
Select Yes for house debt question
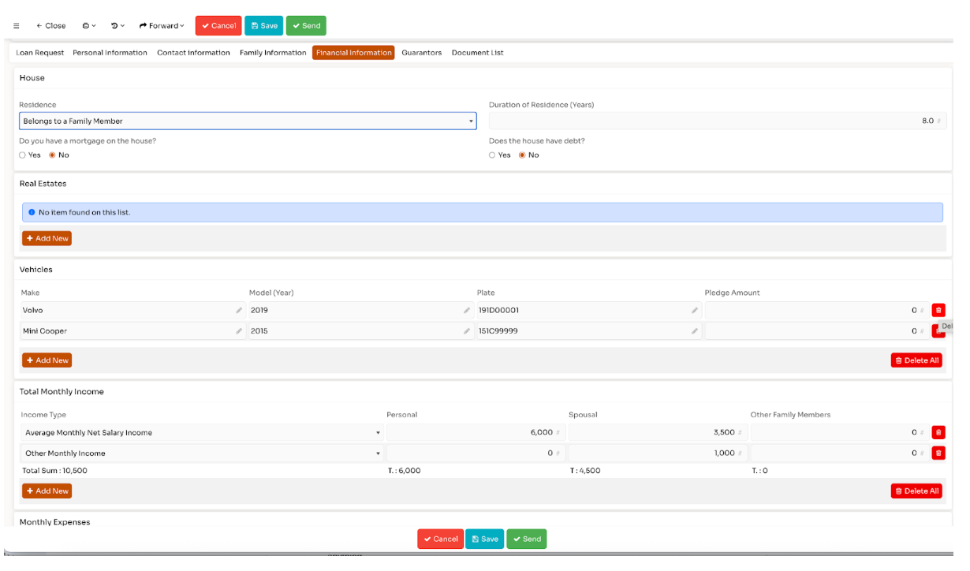[493, 155]
